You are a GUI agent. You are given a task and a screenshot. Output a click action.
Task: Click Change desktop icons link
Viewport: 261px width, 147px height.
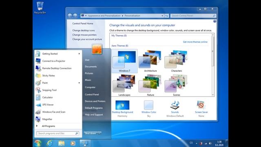pos(84,30)
